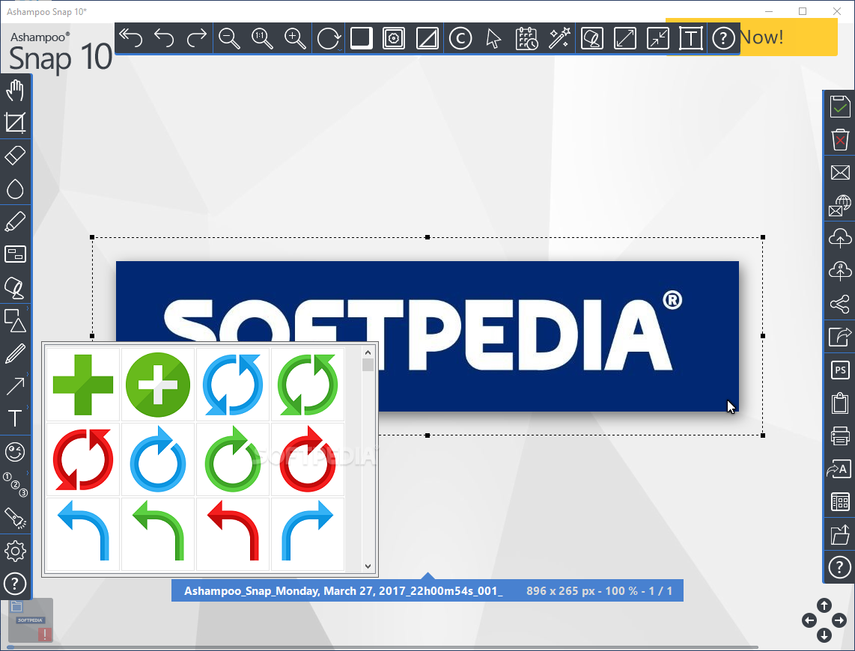855x651 pixels.
Task: Open the smiley stamps tool
Action: [15, 452]
